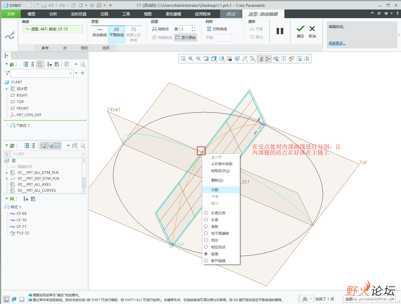Click the Pause (II) button in ribbon

[x=280, y=31]
